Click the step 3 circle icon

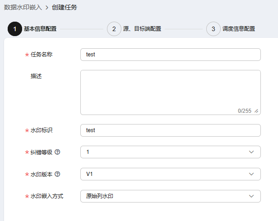213,29
